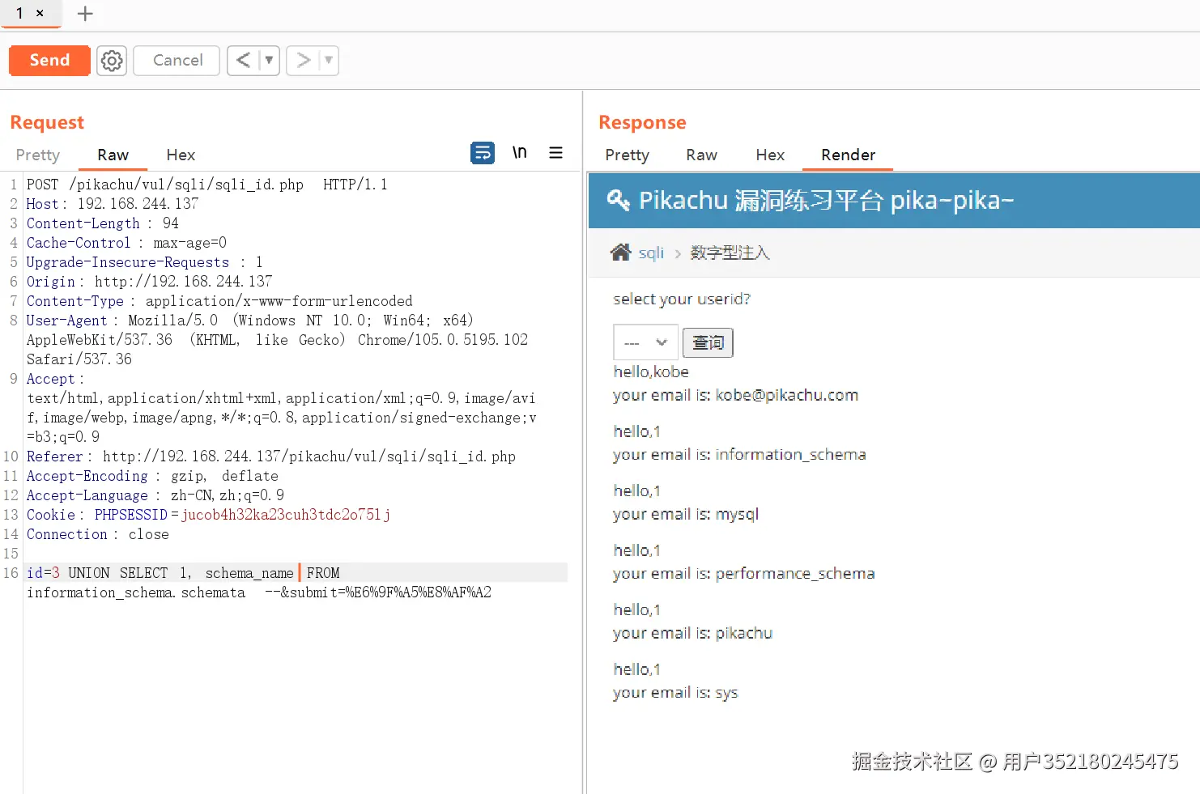Open the Request hamburger options menu
Screen dimensions: 1200x794
click(x=555, y=152)
